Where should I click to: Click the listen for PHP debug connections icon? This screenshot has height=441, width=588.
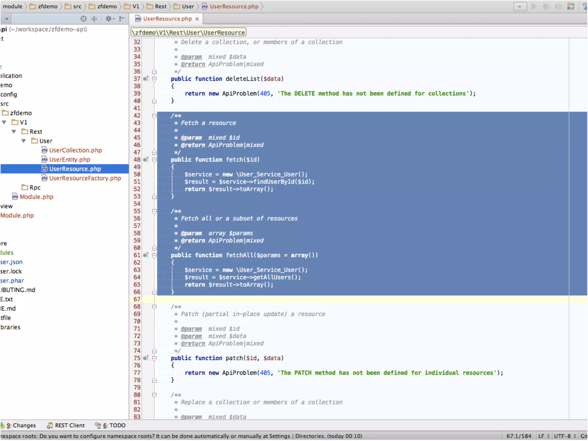(570, 6)
